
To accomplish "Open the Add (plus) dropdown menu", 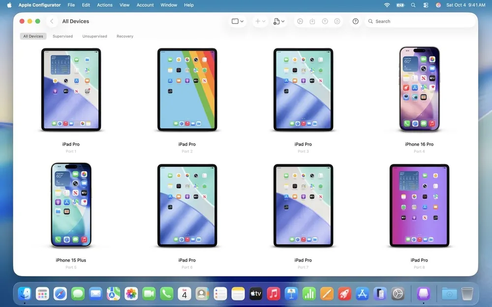I will tap(260, 21).
